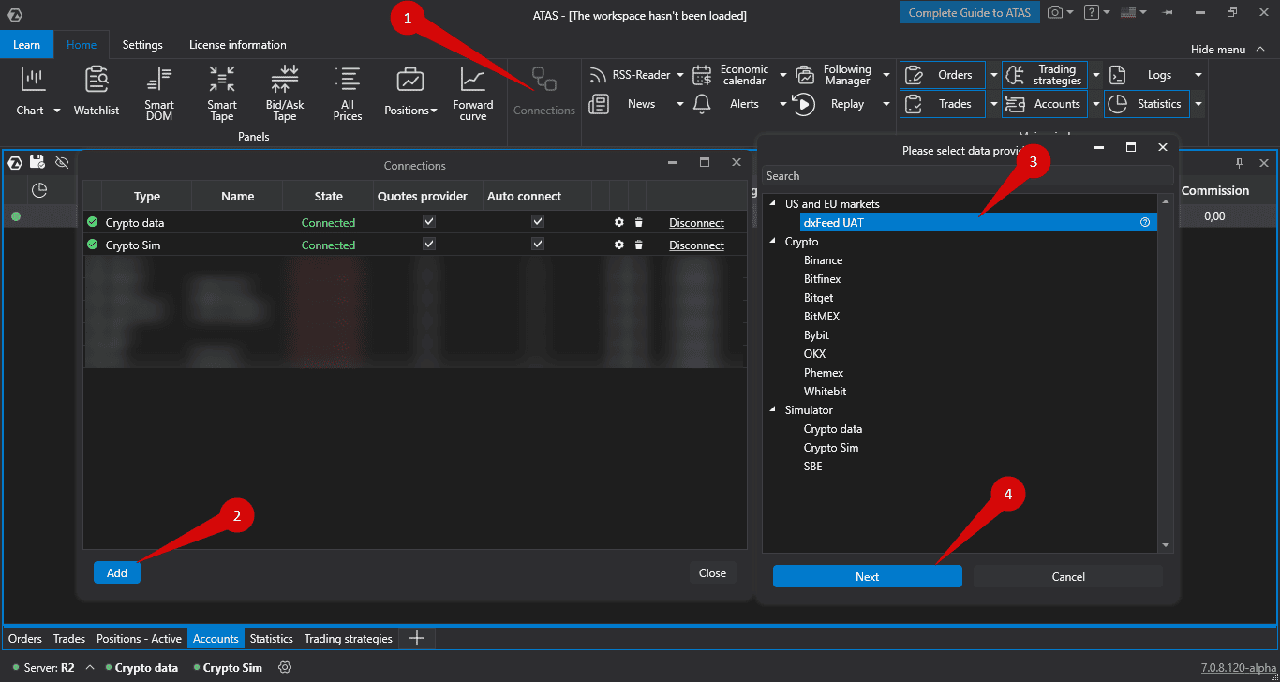Open settings gear for Crypto data connection
1280x682 pixels.
coord(619,223)
